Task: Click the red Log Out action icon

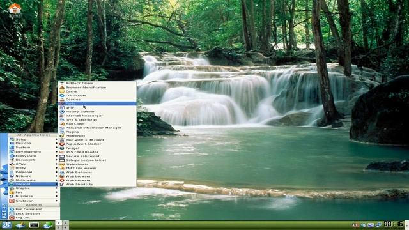Action: (x=12, y=218)
